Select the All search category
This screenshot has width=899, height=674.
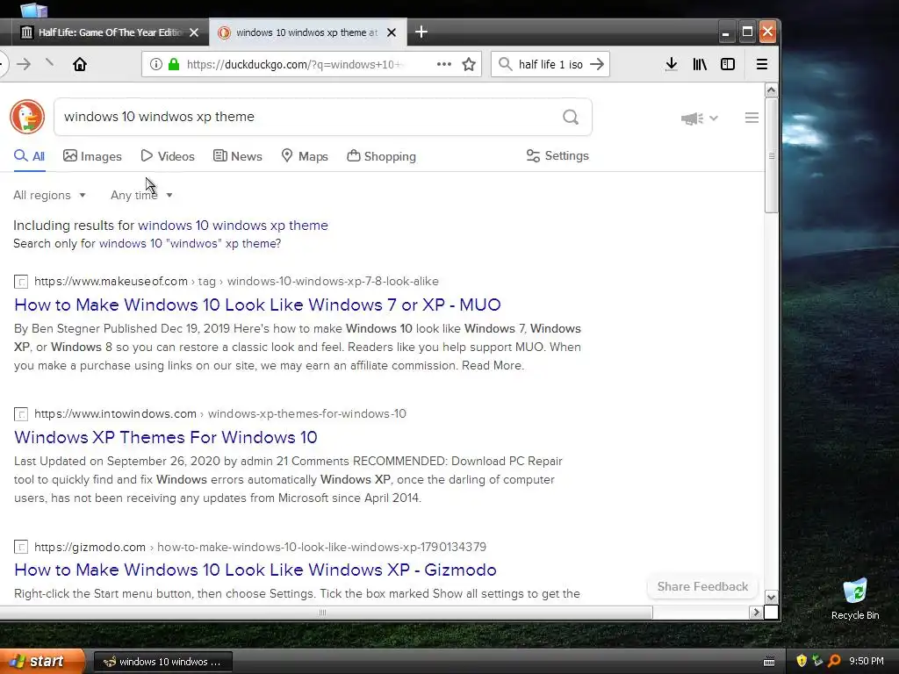[29, 156]
